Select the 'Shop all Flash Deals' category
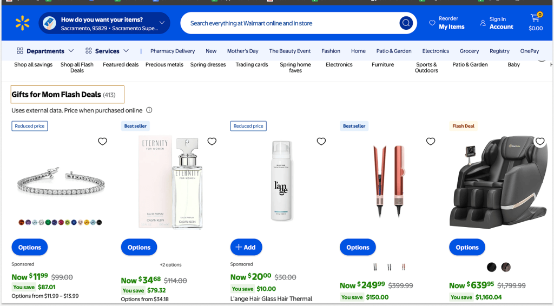Viewport: 554px width, 306px height. 77,68
